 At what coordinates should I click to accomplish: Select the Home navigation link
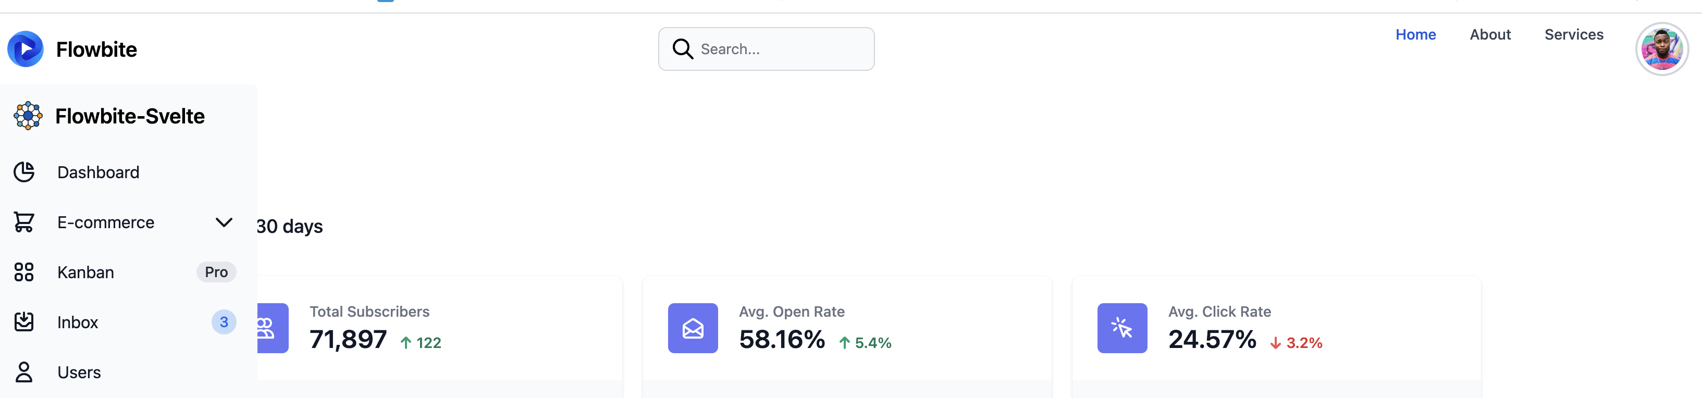tap(1415, 34)
